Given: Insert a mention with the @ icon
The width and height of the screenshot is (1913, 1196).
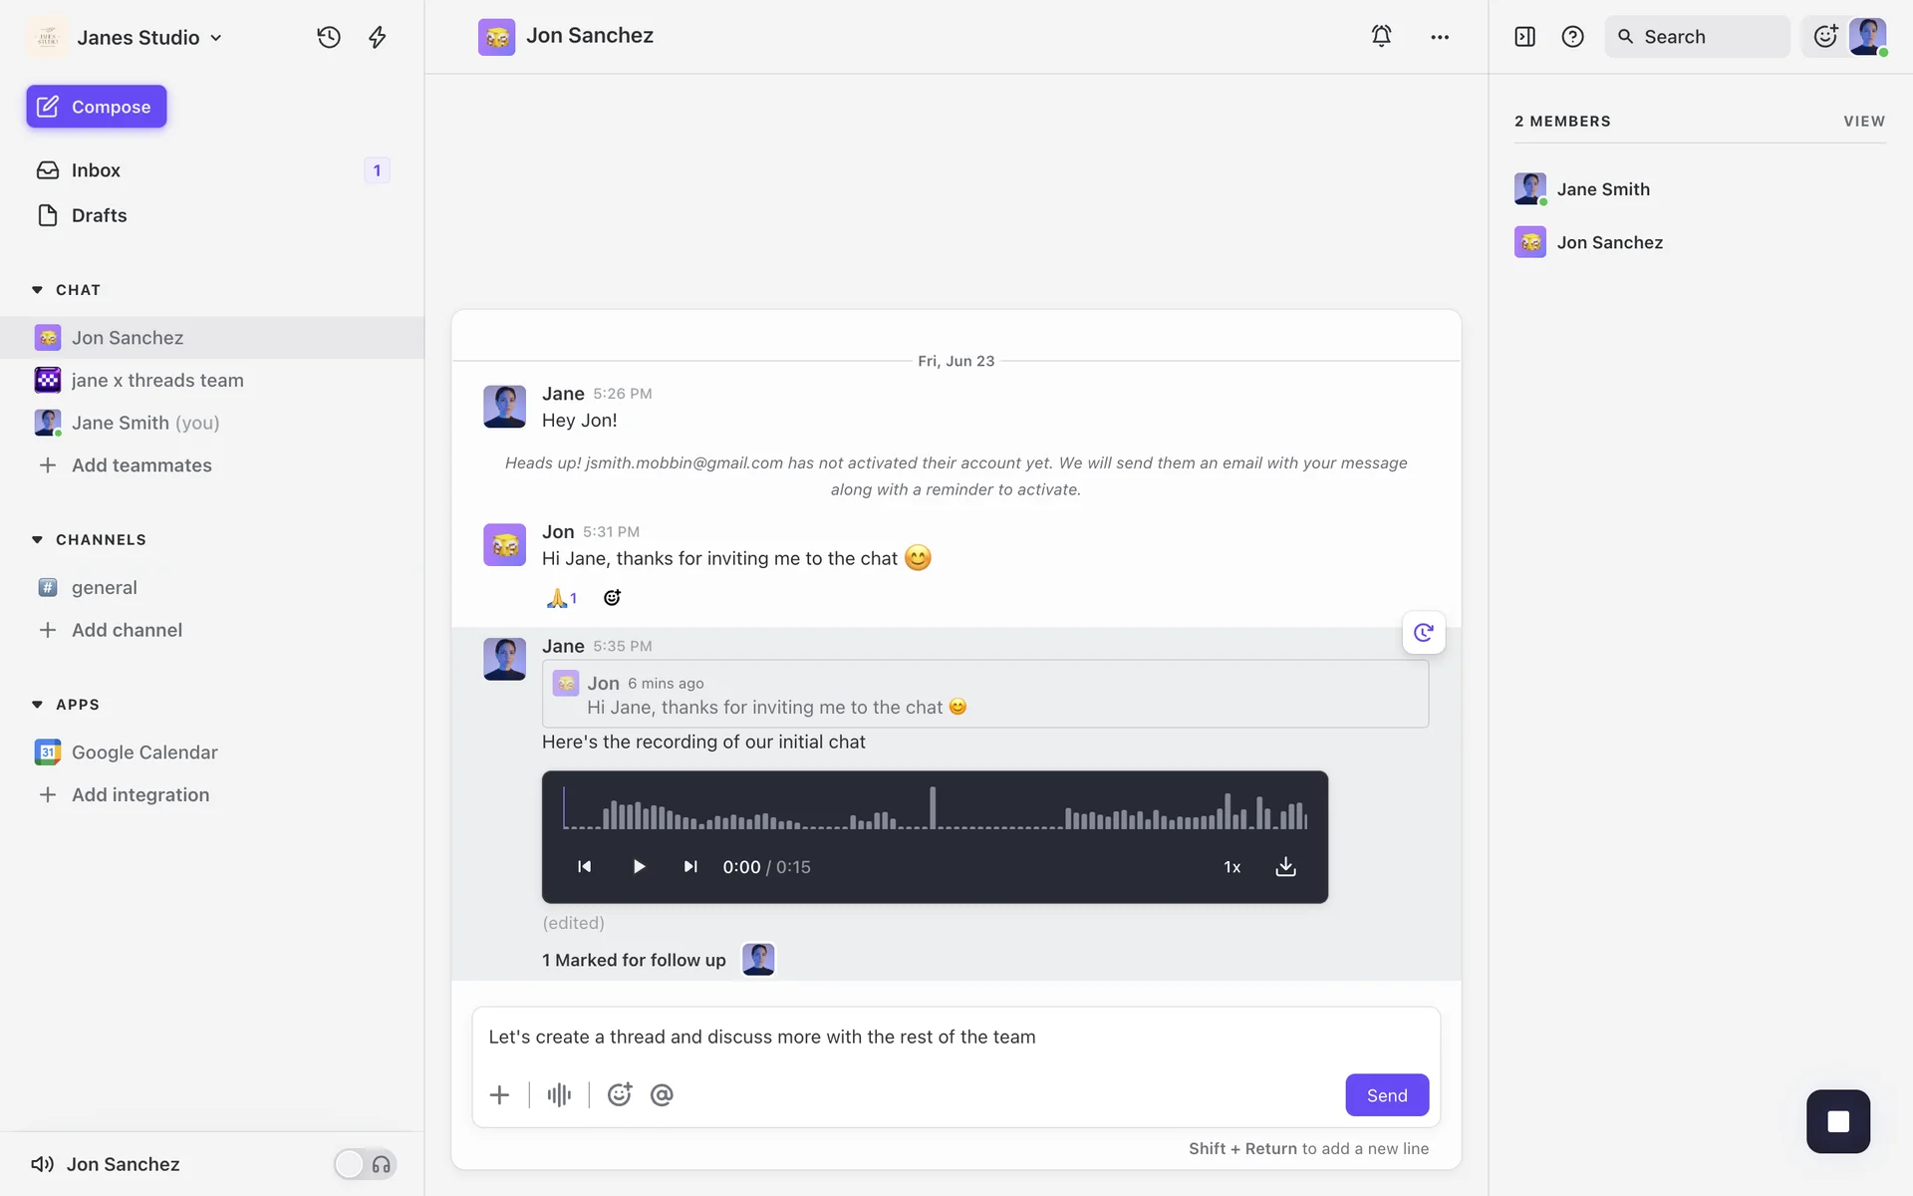Looking at the screenshot, I should tap(662, 1094).
